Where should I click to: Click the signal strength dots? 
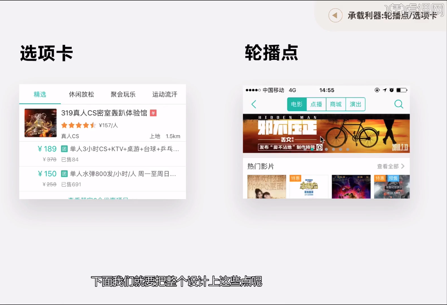click(253, 90)
